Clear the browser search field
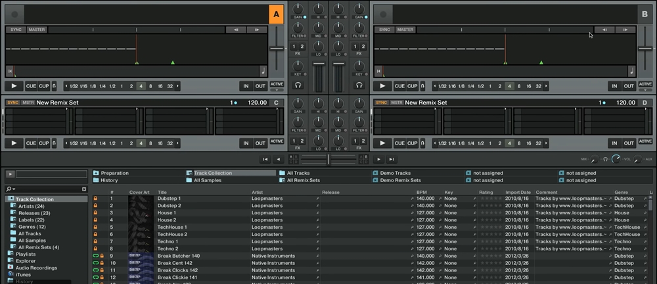 (84, 189)
